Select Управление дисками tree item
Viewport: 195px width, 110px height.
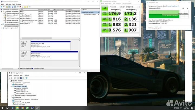click(12, 26)
